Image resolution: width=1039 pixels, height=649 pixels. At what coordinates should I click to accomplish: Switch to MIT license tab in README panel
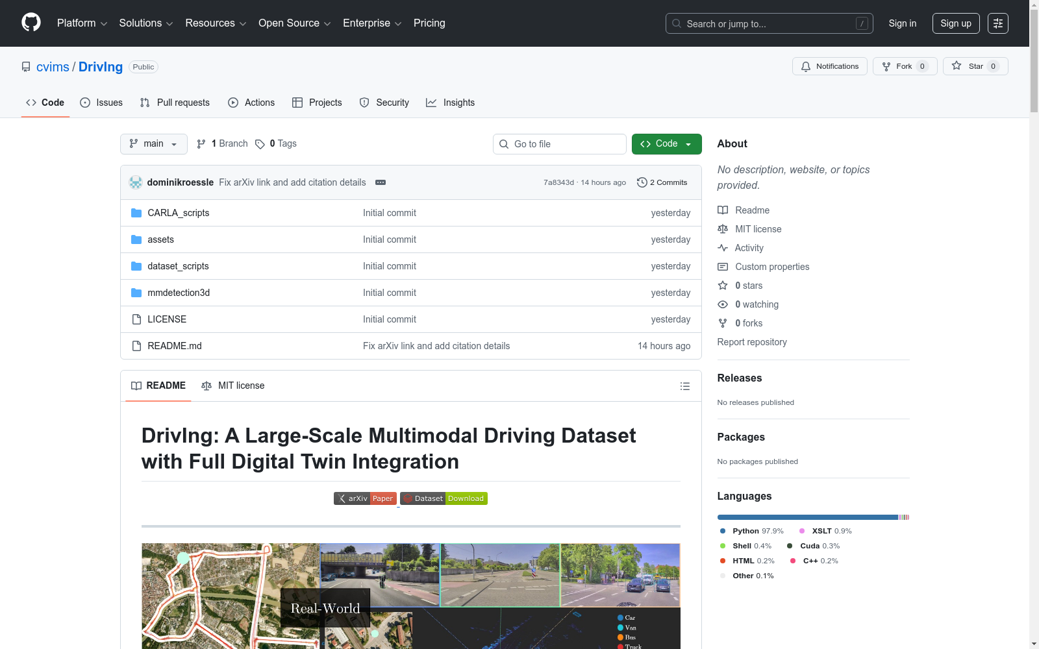click(233, 386)
